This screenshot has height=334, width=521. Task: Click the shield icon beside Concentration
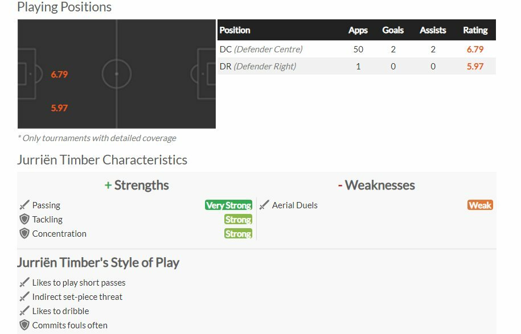tap(24, 234)
